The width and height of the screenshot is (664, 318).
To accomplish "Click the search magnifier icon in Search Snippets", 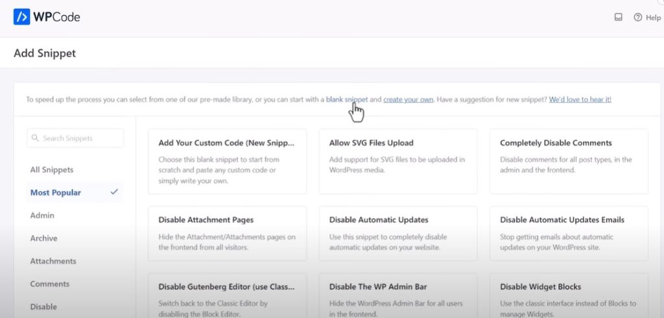I will [35, 139].
